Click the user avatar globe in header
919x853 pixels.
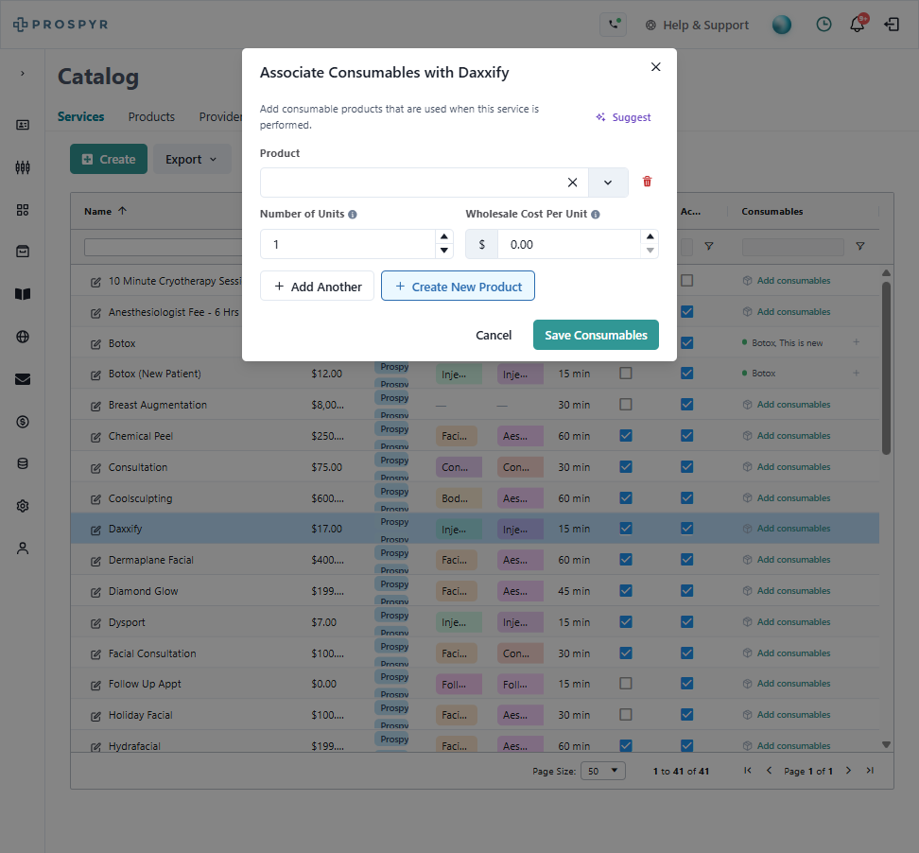781,25
